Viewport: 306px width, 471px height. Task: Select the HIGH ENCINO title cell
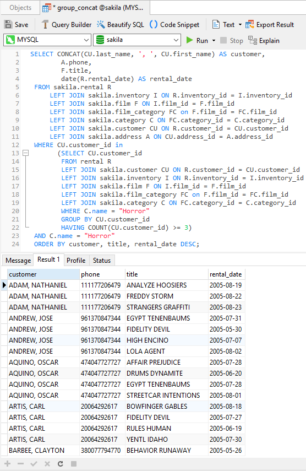click(167, 340)
